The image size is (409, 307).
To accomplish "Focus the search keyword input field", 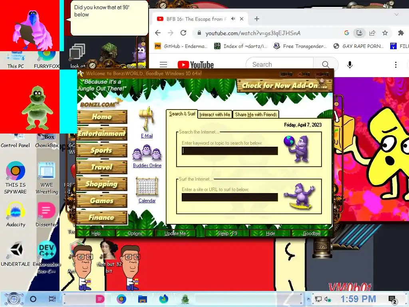I will point(230,151).
